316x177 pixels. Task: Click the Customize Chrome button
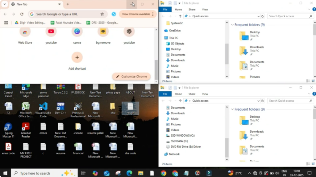coord(131,76)
